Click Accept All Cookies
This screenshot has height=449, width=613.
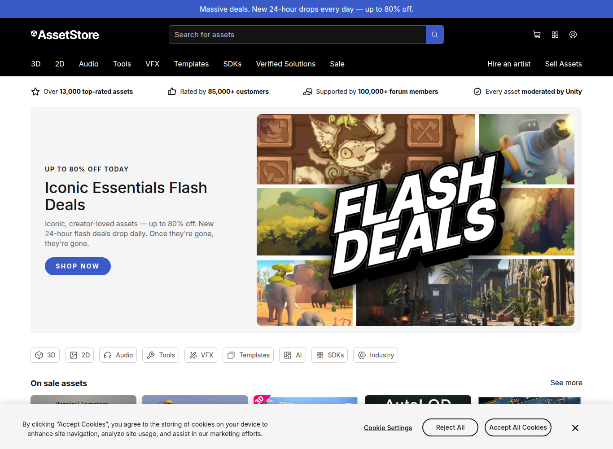(x=518, y=427)
